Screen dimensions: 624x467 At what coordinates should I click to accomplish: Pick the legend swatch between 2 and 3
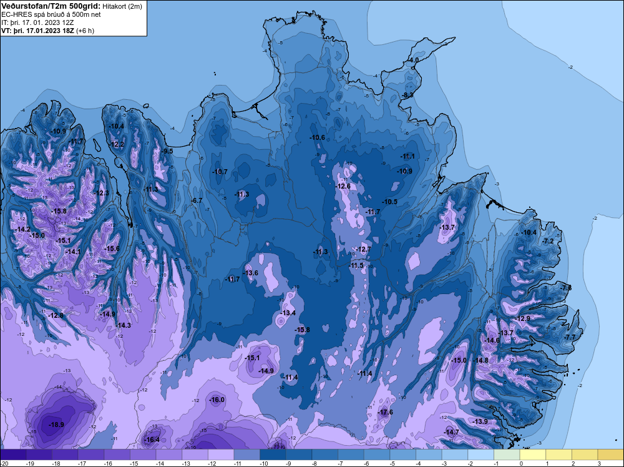click(x=585, y=455)
